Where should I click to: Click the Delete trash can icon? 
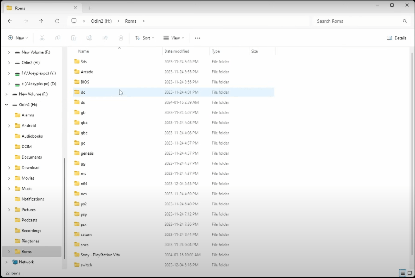(121, 38)
